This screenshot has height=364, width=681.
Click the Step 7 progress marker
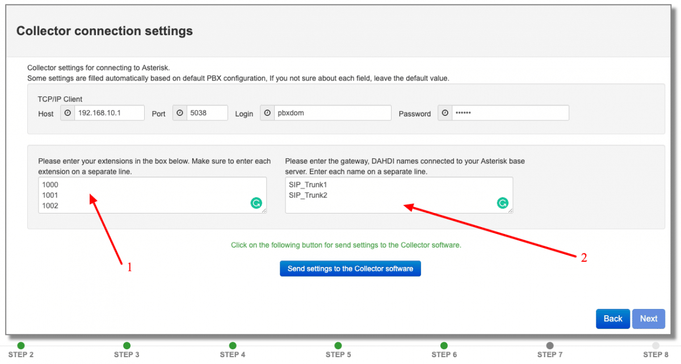550,345
